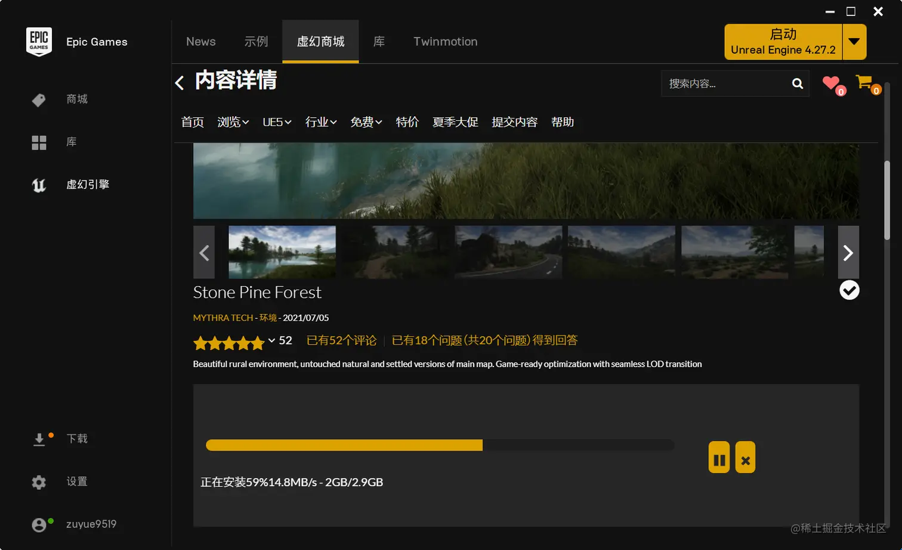Open the 设置 gear icon
The height and width of the screenshot is (550, 902).
tap(39, 482)
